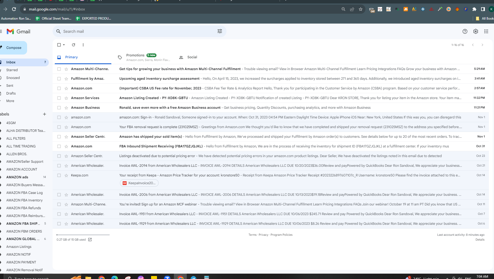Click the Search mail field

click(x=139, y=31)
